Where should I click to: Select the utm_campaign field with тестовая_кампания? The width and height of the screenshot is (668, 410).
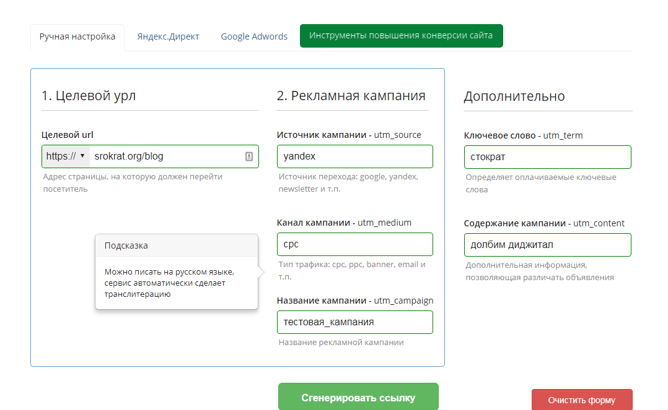(354, 322)
